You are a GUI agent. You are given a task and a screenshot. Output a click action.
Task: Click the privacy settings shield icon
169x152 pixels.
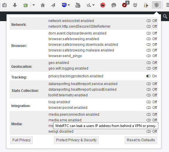(157, 5)
